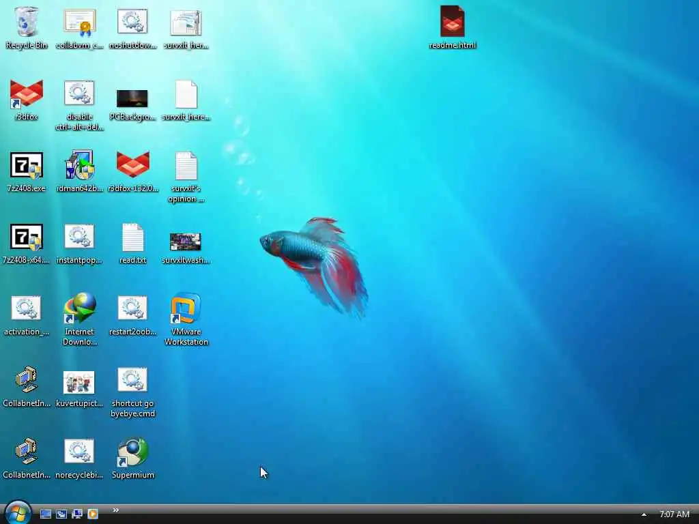The image size is (699, 524).
Task: Select the PCBackground image thumbnail
Action: point(132,104)
